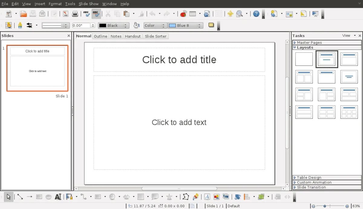Click the Area paint bucket icon

click(x=136, y=25)
